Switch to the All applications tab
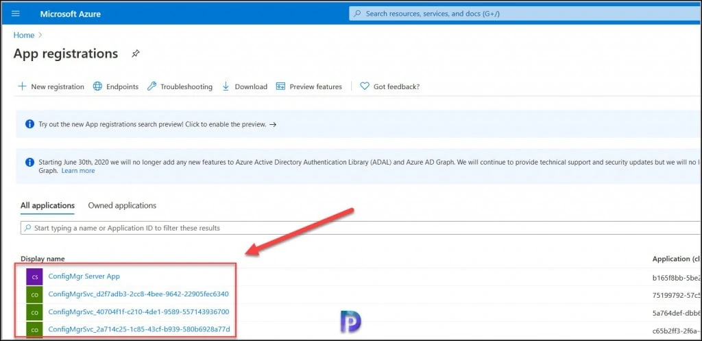 [47, 206]
